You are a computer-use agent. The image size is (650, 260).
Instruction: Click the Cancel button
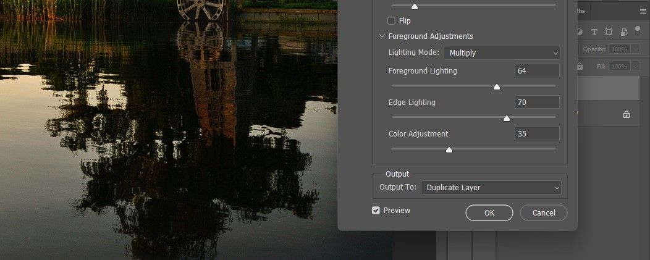(543, 213)
